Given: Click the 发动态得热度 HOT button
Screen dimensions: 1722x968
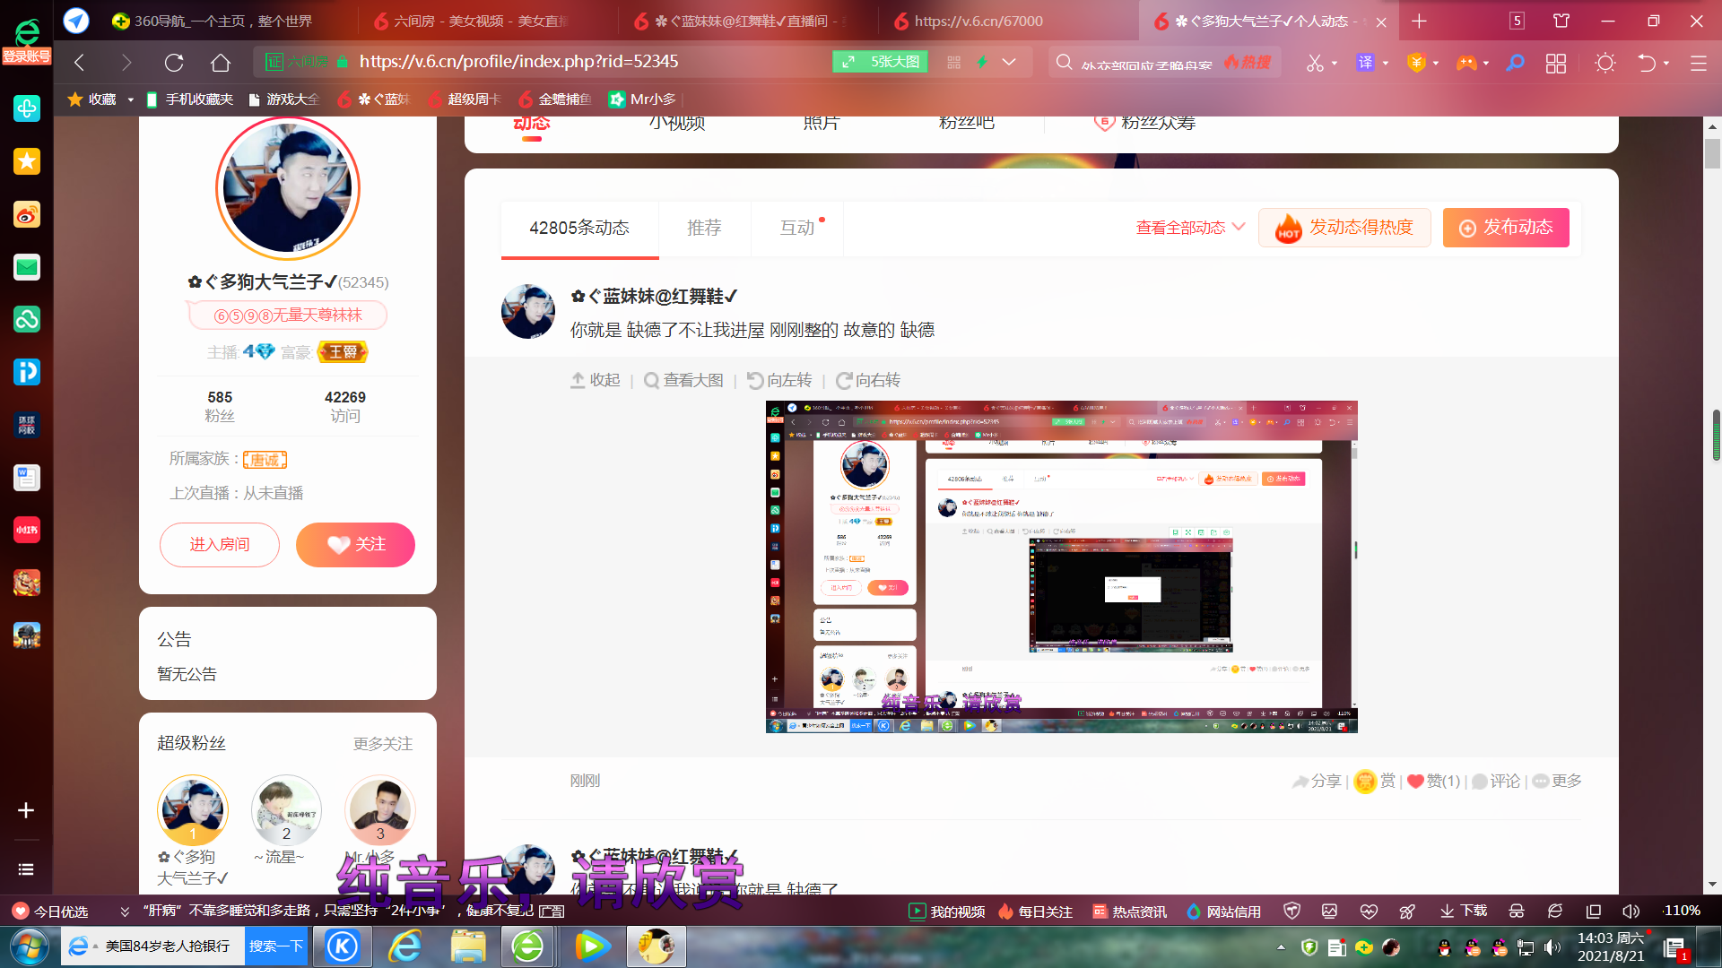Looking at the screenshot, I should (1344, 228).
